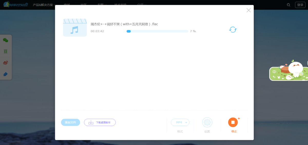The width and height of the screenshot is (308, 145).
Task: Click the circular converting arrows icon
Action: pos(233,30)
